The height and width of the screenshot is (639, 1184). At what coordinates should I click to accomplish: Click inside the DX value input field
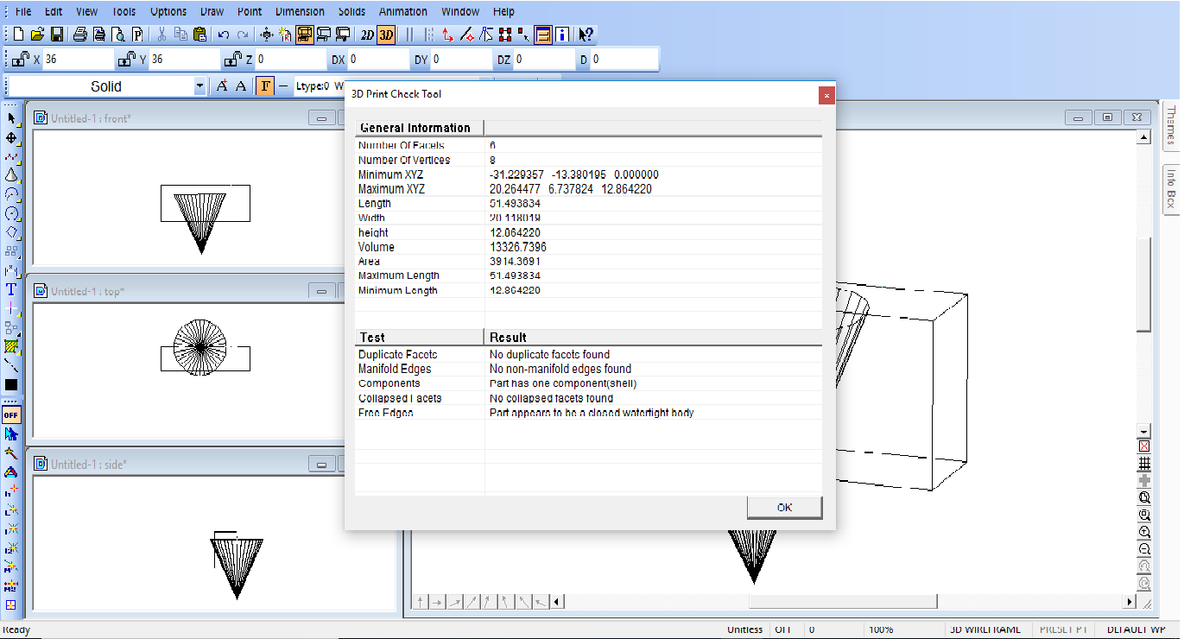[380, 60]
